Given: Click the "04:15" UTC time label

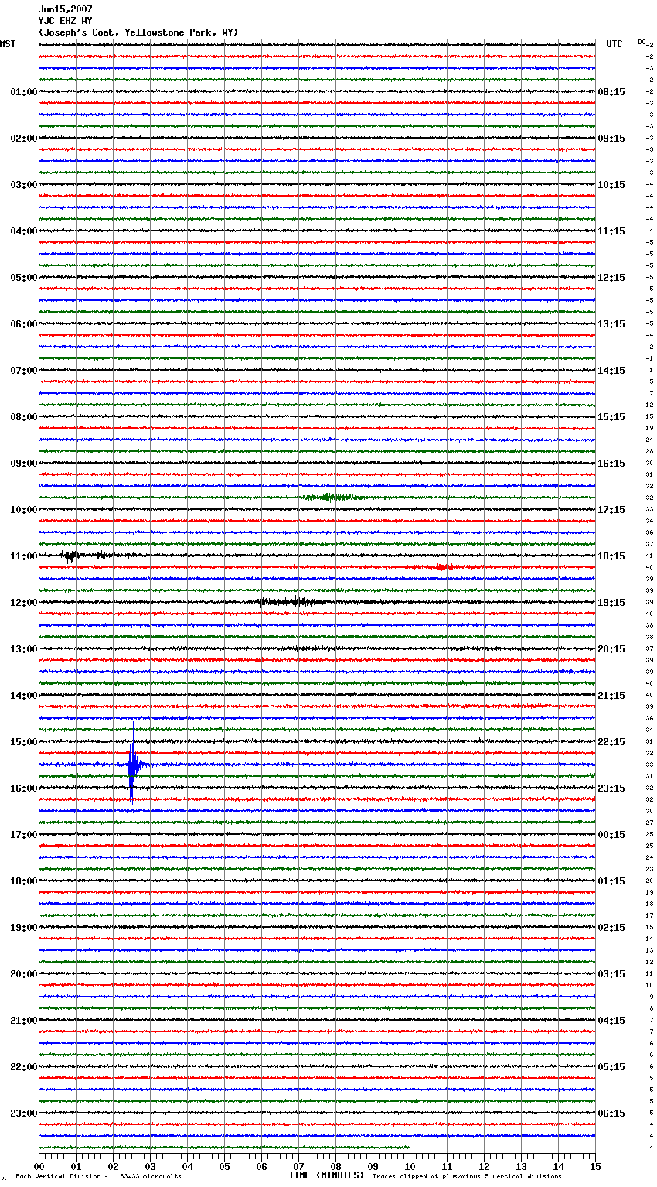Looking at the screenshot, I should pos(611,1021).
